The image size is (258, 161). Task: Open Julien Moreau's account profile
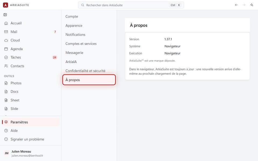31,153
